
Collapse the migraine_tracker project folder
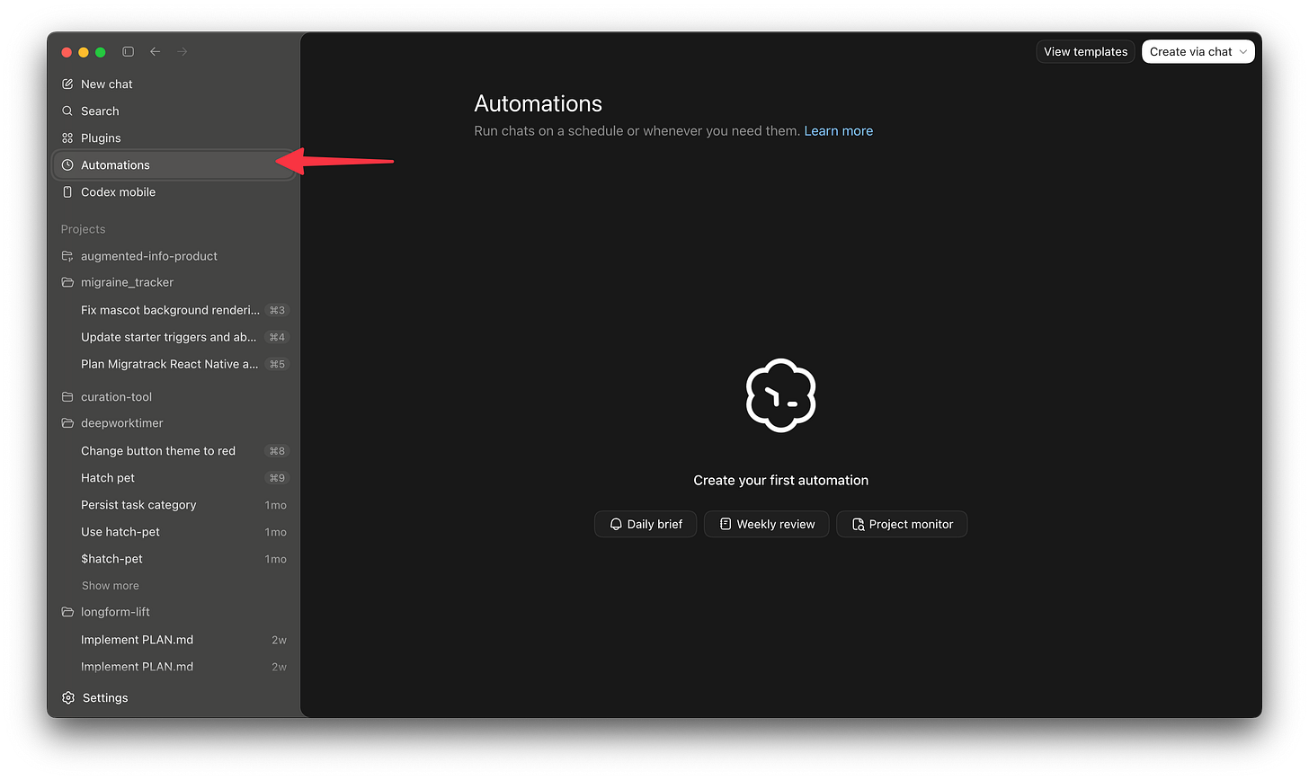(67, 282)
